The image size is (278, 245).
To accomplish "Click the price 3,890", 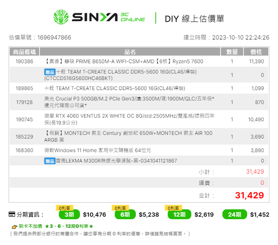I will click(257, 150).
